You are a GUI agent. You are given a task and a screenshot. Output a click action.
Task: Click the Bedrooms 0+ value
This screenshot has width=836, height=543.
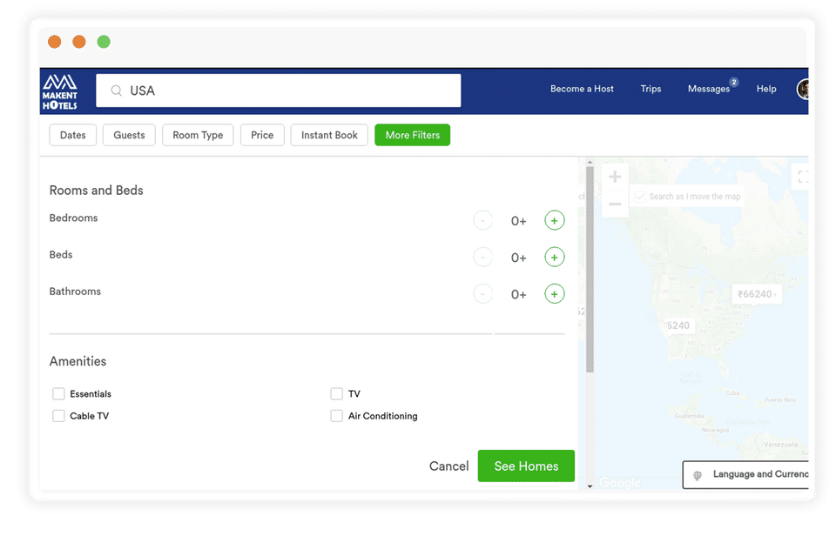point(519,221)
